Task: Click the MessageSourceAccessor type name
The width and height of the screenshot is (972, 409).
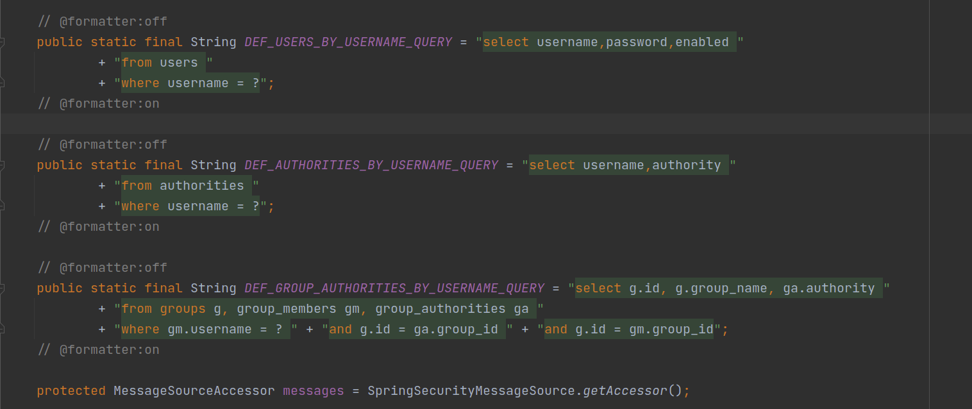Action: click(194, 391)
